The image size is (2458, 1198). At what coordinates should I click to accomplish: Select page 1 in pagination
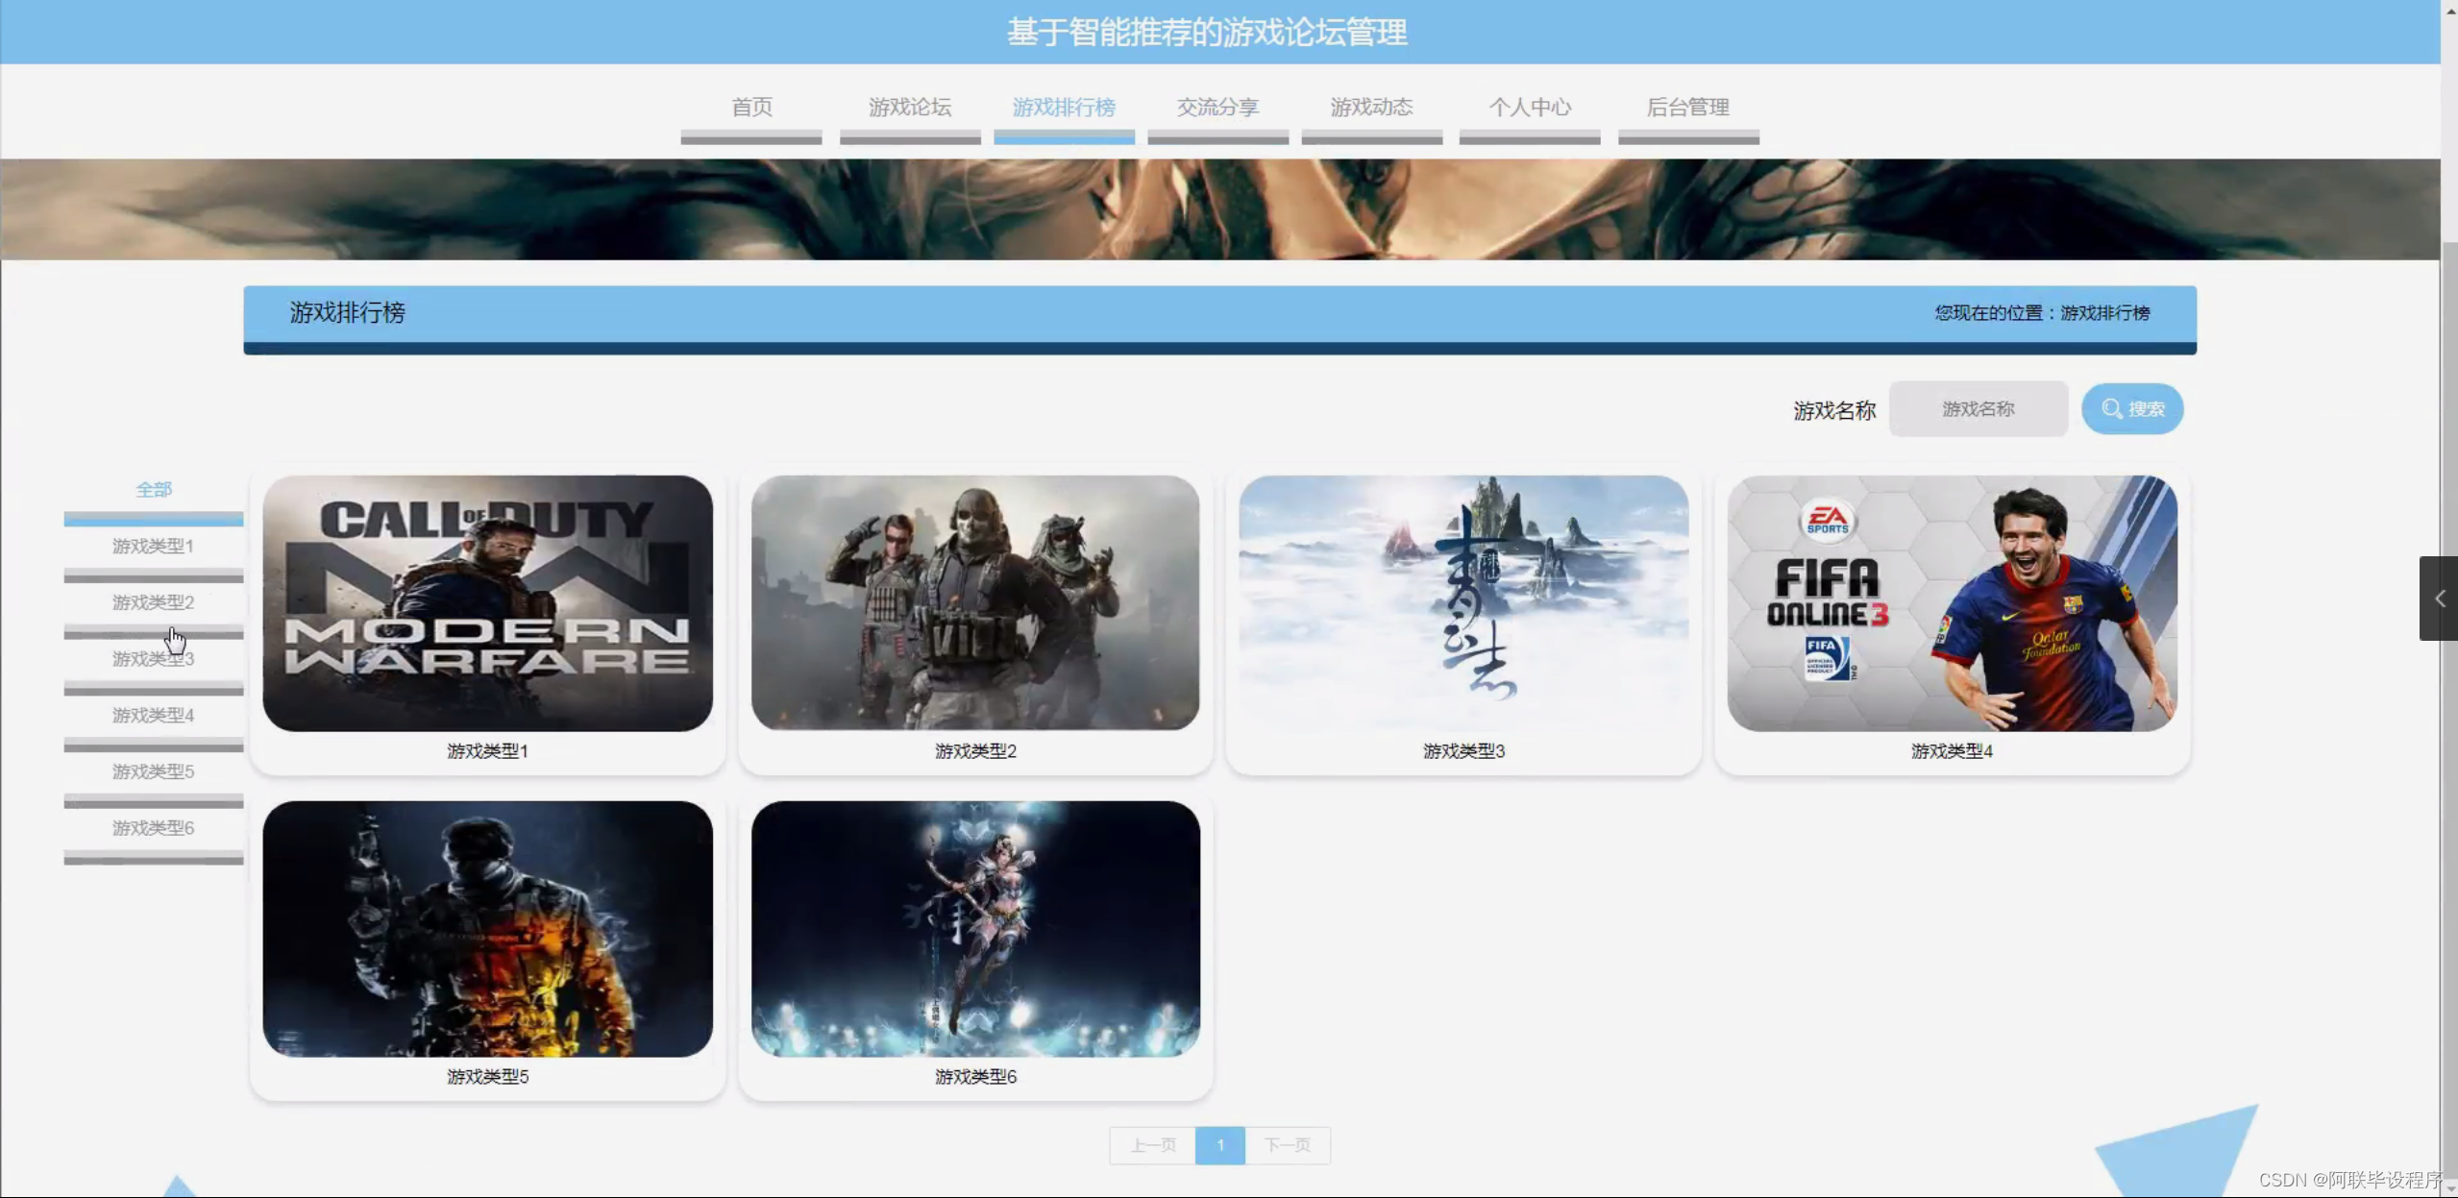(1220, 1145)
